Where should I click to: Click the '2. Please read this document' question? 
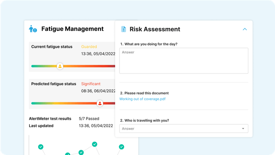pos(144,93)
